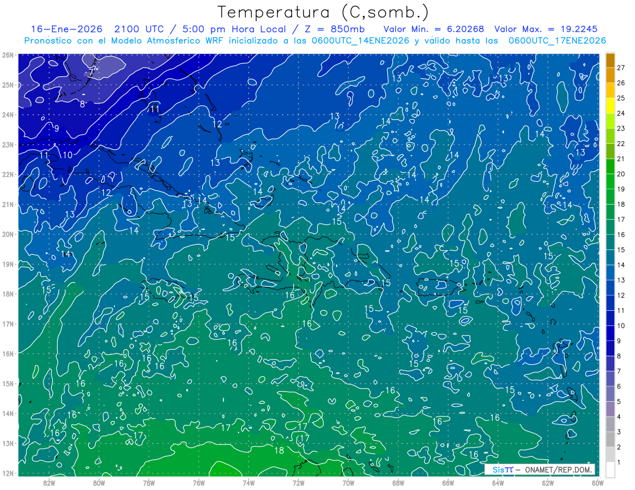Click the '8' contour label on the map
Screen dimensions: 635x490
tap(82, 104)
